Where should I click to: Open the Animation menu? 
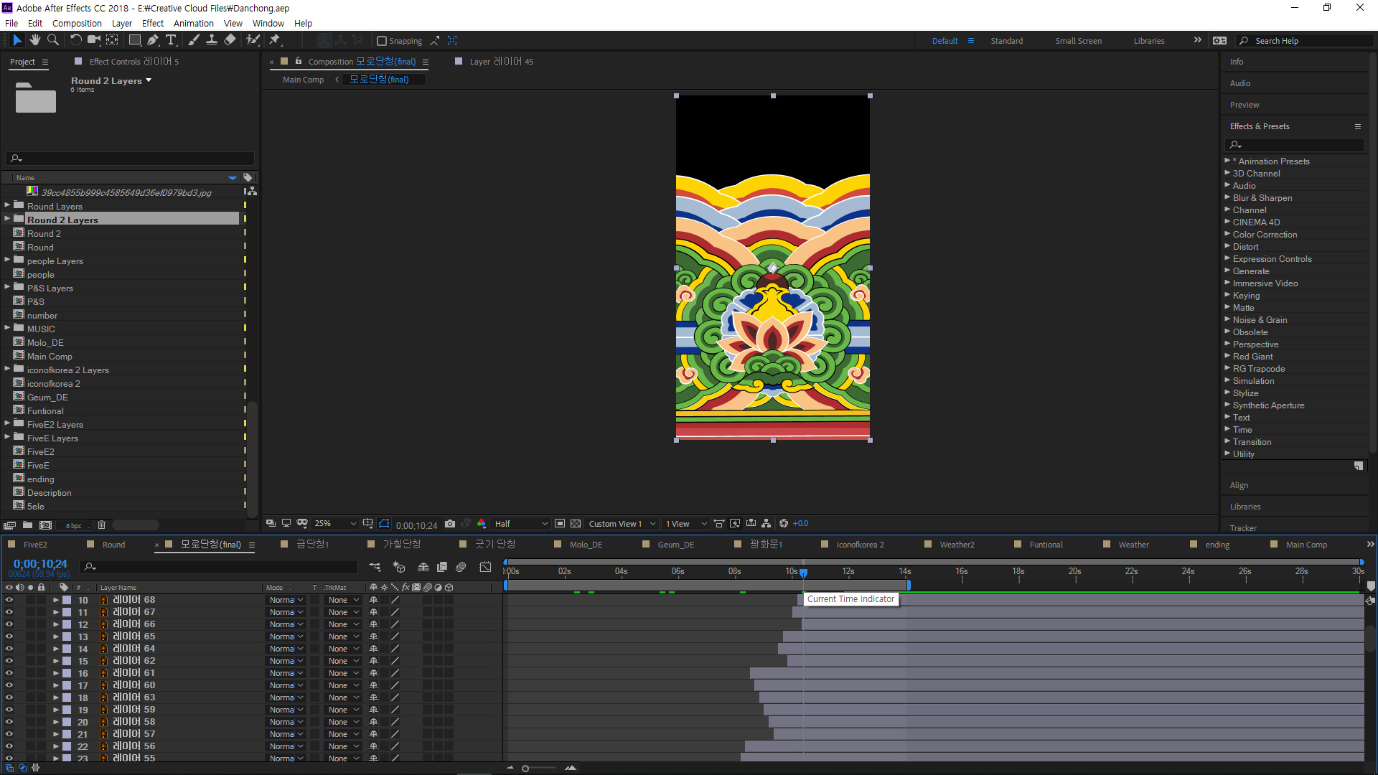(193, 23)
